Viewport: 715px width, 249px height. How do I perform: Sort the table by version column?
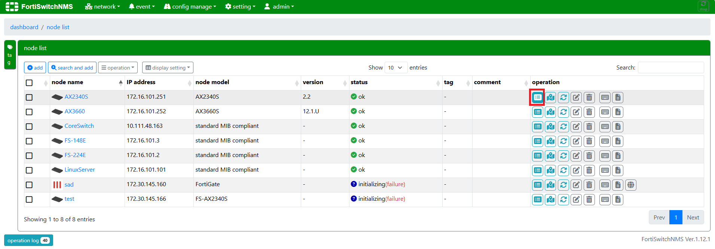pyautogui.click(x=325, y=83)
